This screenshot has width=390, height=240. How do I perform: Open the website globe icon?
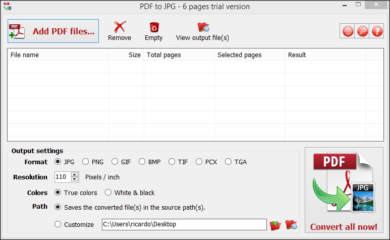click(348, 31)
